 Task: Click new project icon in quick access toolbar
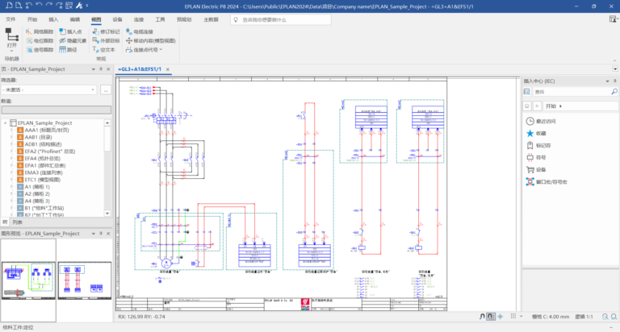tap(9, 6)
